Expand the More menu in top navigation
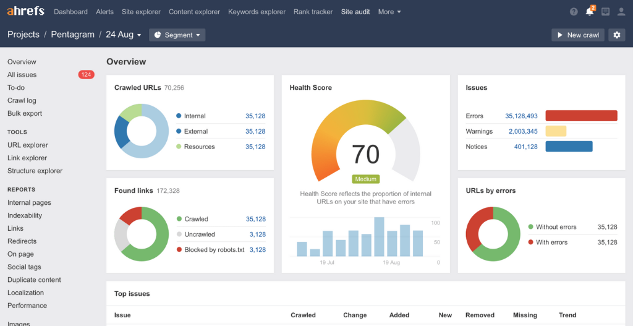633x326 pixels. click(x=389, y=12)
